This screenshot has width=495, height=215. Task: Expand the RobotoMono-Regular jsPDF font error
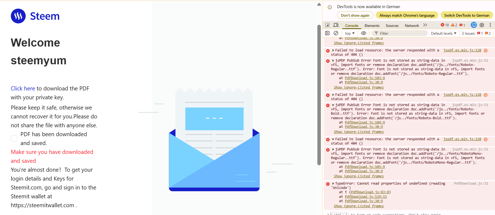(333, 149)
